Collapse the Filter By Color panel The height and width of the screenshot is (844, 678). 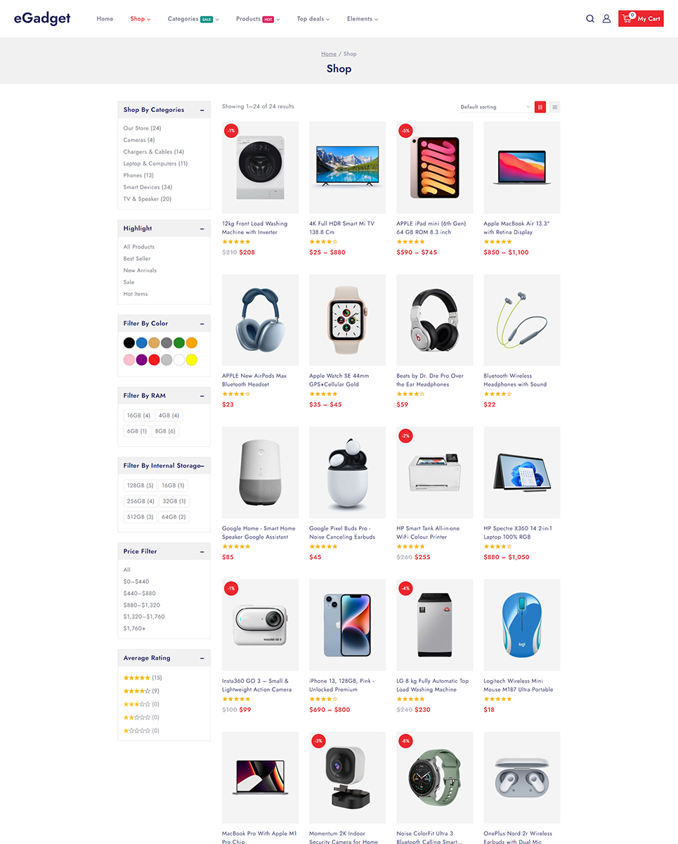pyautogui.click(x=202, y=324)
